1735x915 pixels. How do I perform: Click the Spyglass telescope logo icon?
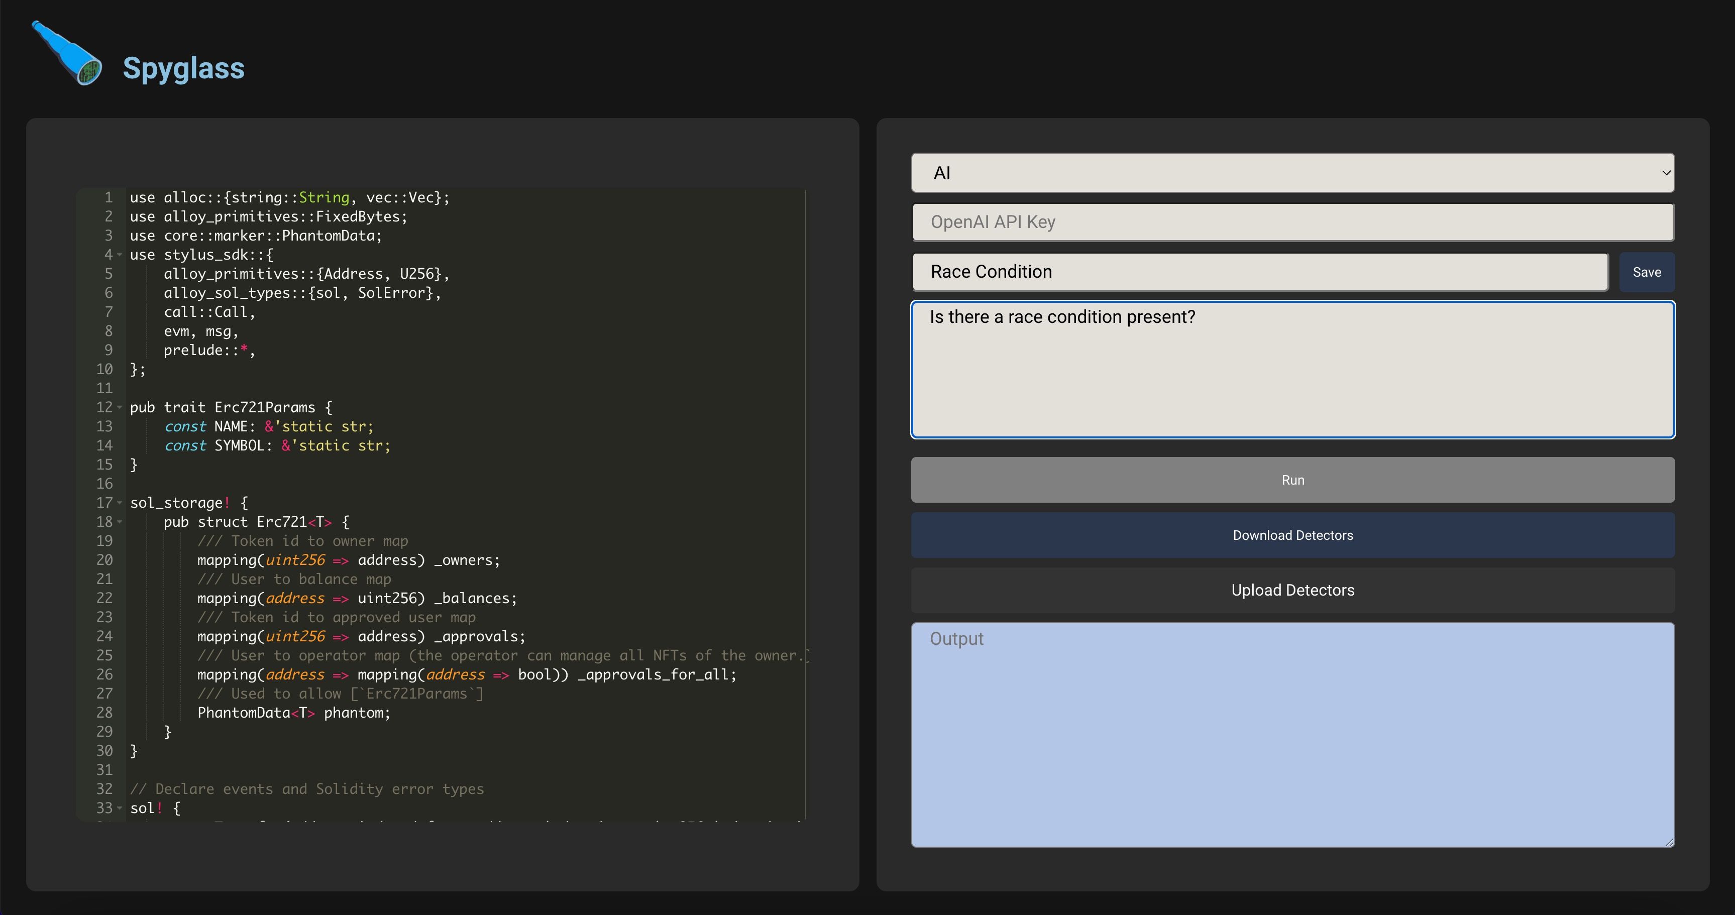67,53
